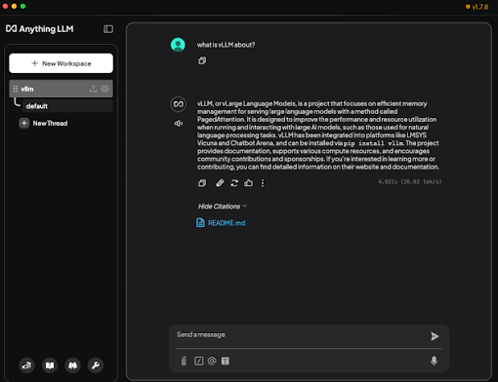Viewport: 498px width, 382px height.
Task: Regenerate the assistant response
Action: (234, 183)
